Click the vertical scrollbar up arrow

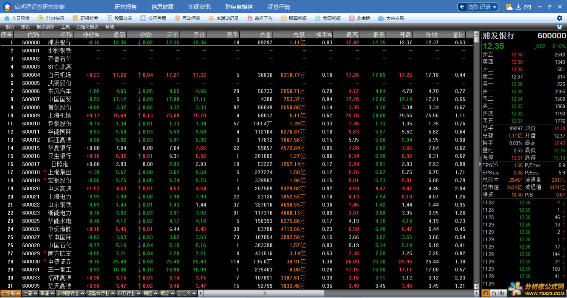[x=476, y=34]
